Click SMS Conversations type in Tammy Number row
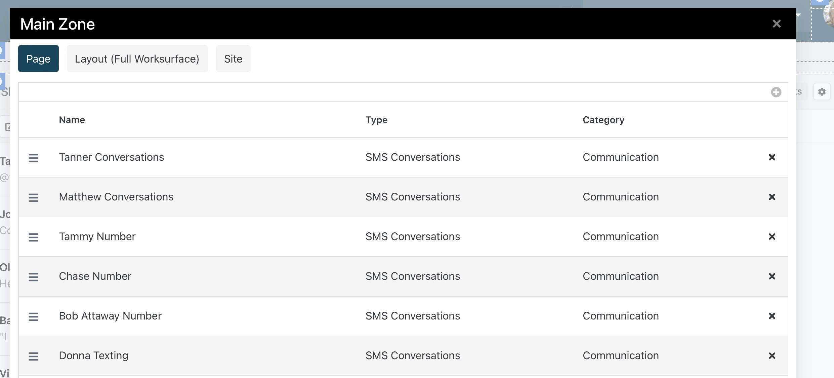 click(x=413, y=236)
